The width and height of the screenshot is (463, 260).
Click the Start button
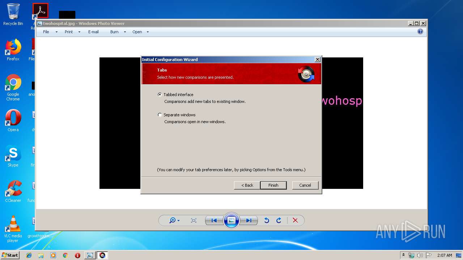click(x=10, y=255)
